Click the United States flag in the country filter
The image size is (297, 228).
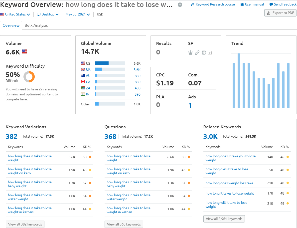[x=2, y=14]
